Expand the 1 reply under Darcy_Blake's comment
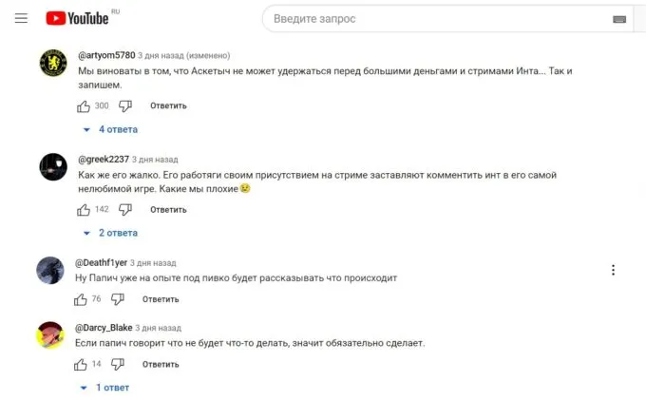Screen dimensions: 646x400 pos(105,388)
